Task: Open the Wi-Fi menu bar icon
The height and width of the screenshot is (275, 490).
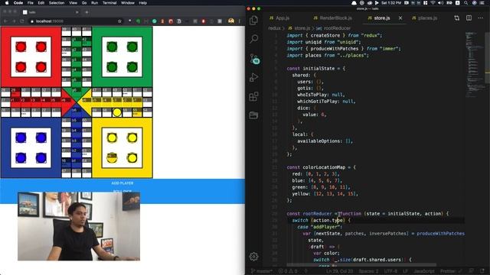Action: point(433,3)
